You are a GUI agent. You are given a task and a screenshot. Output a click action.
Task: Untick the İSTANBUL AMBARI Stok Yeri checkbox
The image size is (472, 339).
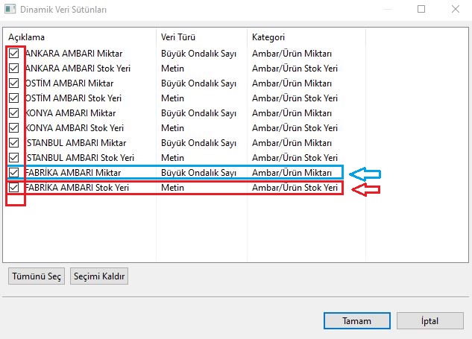pos(14,158)
